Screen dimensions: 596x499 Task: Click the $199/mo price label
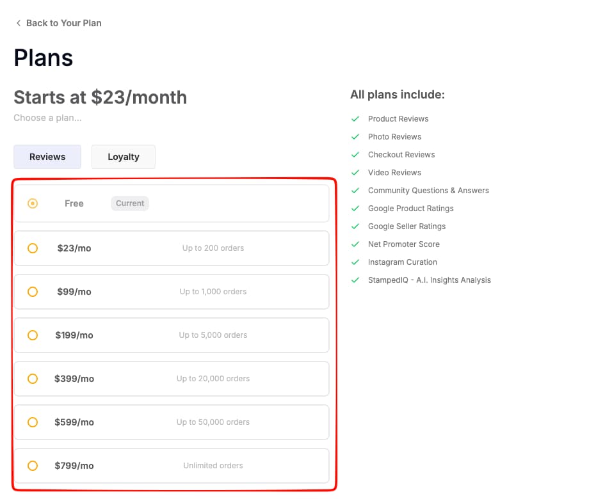point(74,335)
